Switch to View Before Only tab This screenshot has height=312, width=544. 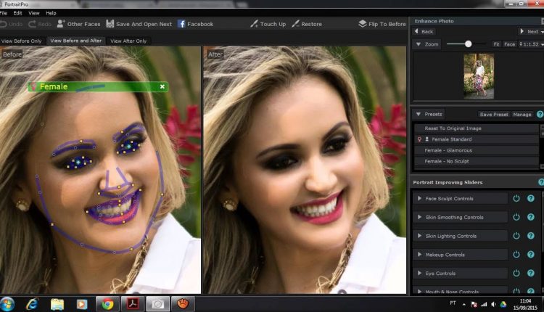click(x=21, y=41)
